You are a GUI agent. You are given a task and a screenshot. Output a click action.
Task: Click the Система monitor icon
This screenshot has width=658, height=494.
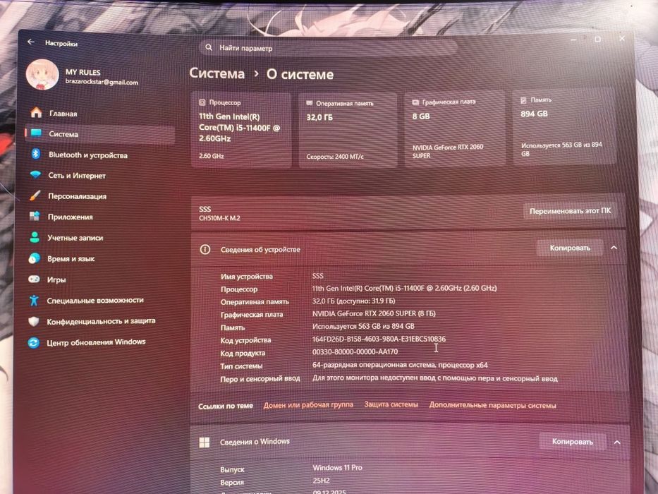tap(36, 133)
